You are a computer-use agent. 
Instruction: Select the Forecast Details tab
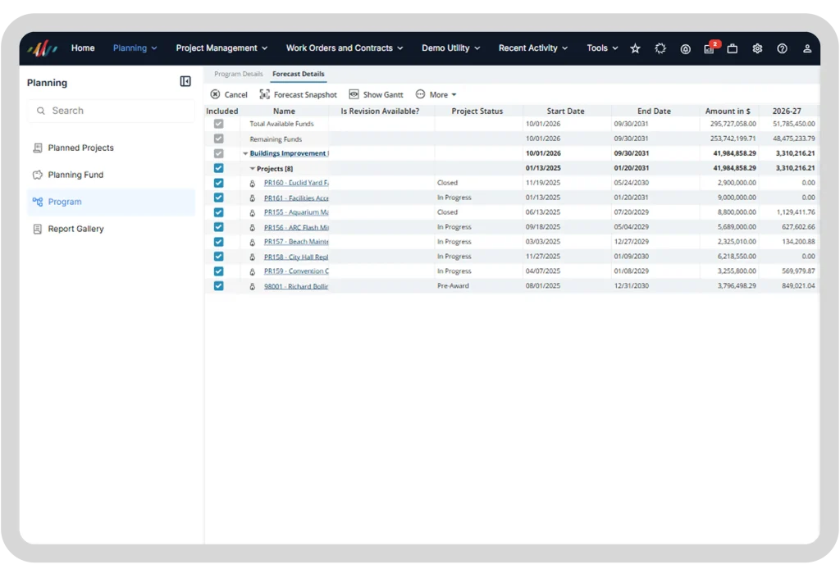click(299, 74)
